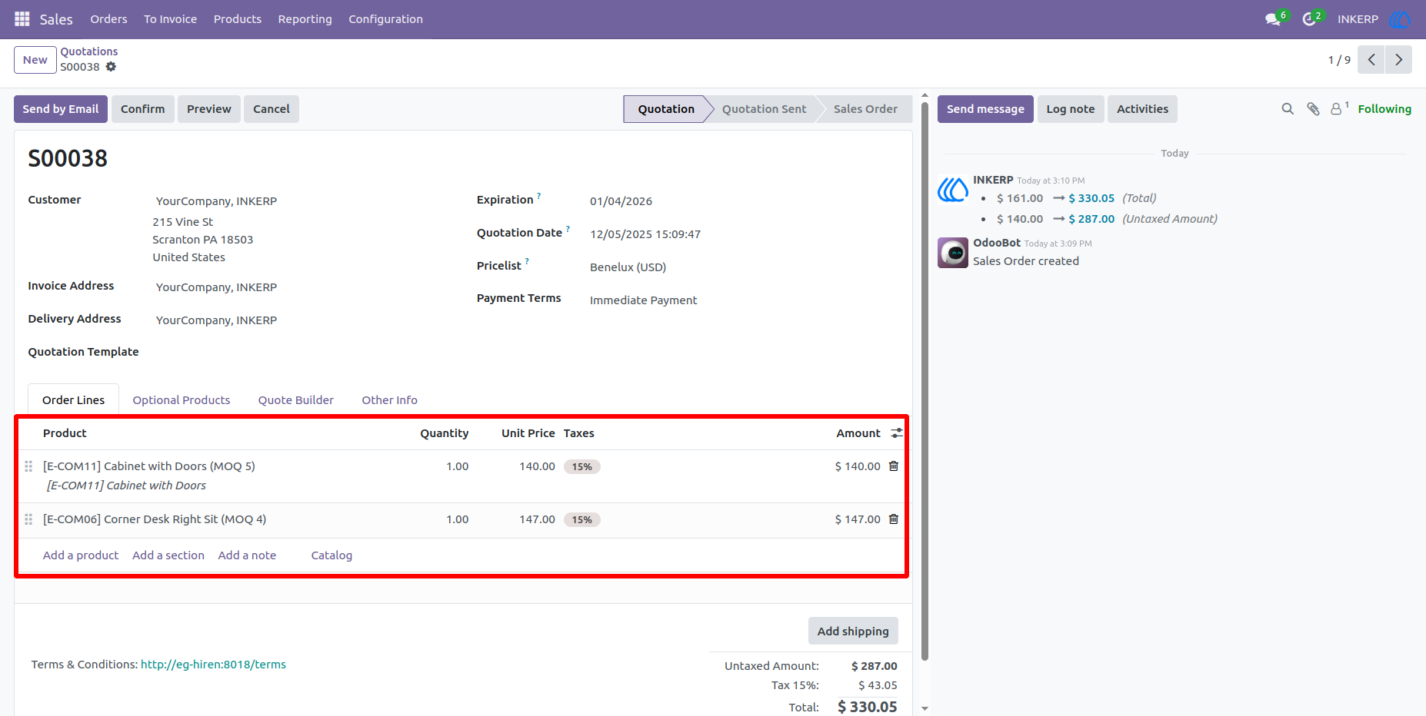Delete the Cabinet with Doors order line
The width and height of the screenshot is (1426, 716).
(894, 466)
